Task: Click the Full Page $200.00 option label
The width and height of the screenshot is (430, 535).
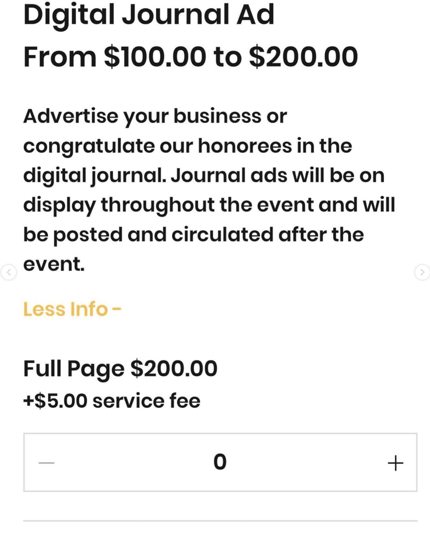Action: coord(120,369)
